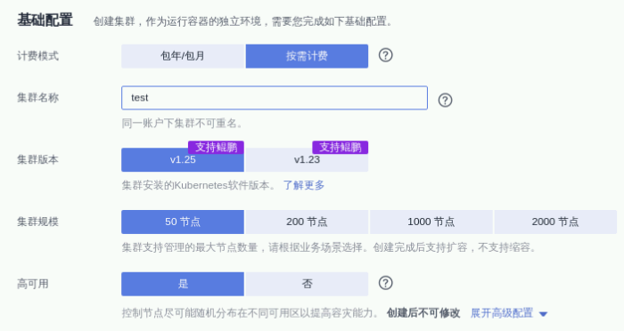The height and width of the screenshot is (331, 624).
Task: Click the cluster name input containing test
Action: [x=275, y=98]
